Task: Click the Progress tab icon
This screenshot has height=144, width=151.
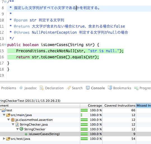Action: [x=136, y=88]
